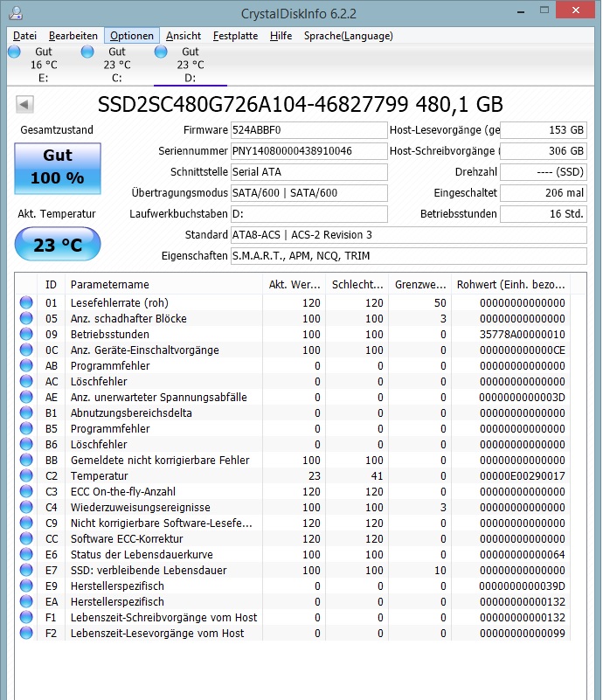Click status icon of C9 Software-Lesefehler row
The width and height of the screenshot is (603, 700).
point(26,523)
